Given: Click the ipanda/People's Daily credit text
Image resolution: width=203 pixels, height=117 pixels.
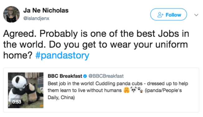Looking at the screenshot, I should point(163,90).
